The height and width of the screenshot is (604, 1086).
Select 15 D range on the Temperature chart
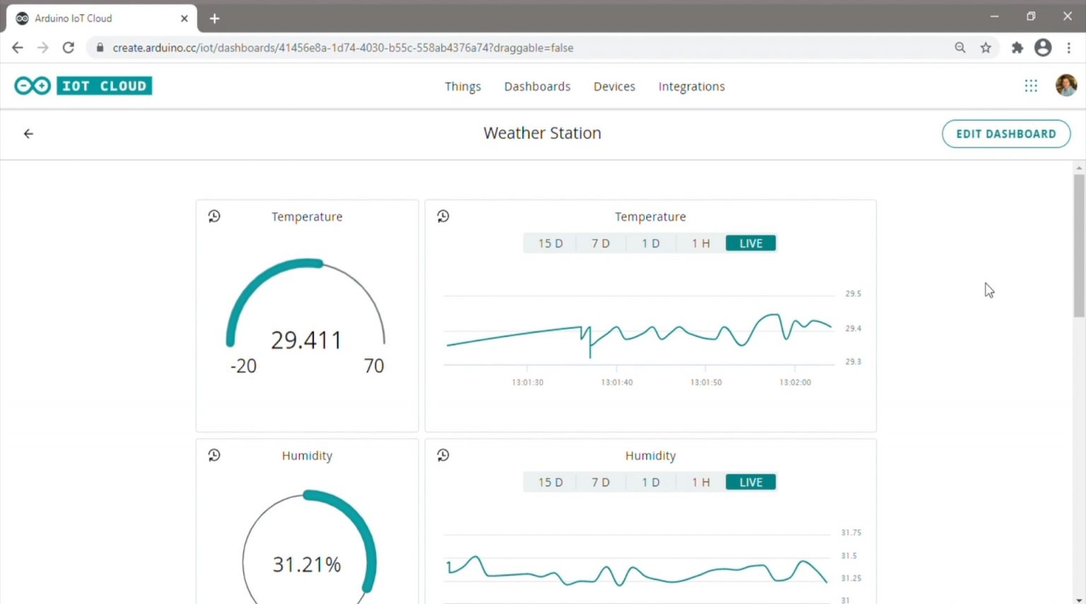pyautogui.click(x=549, y=242)
